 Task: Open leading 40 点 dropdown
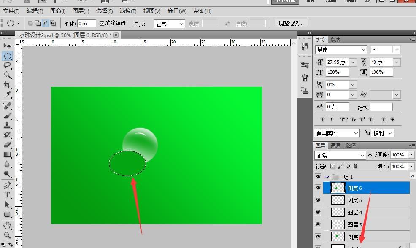coord(397,62)
